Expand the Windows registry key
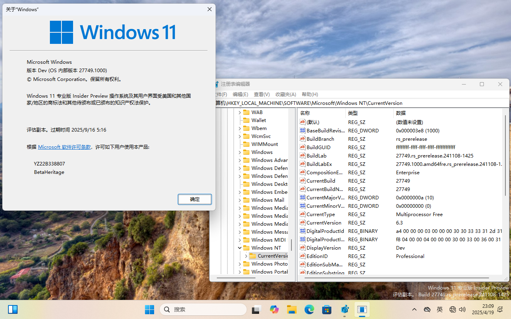Viewport: 511px width, 319px height. [x=240, y=152]
